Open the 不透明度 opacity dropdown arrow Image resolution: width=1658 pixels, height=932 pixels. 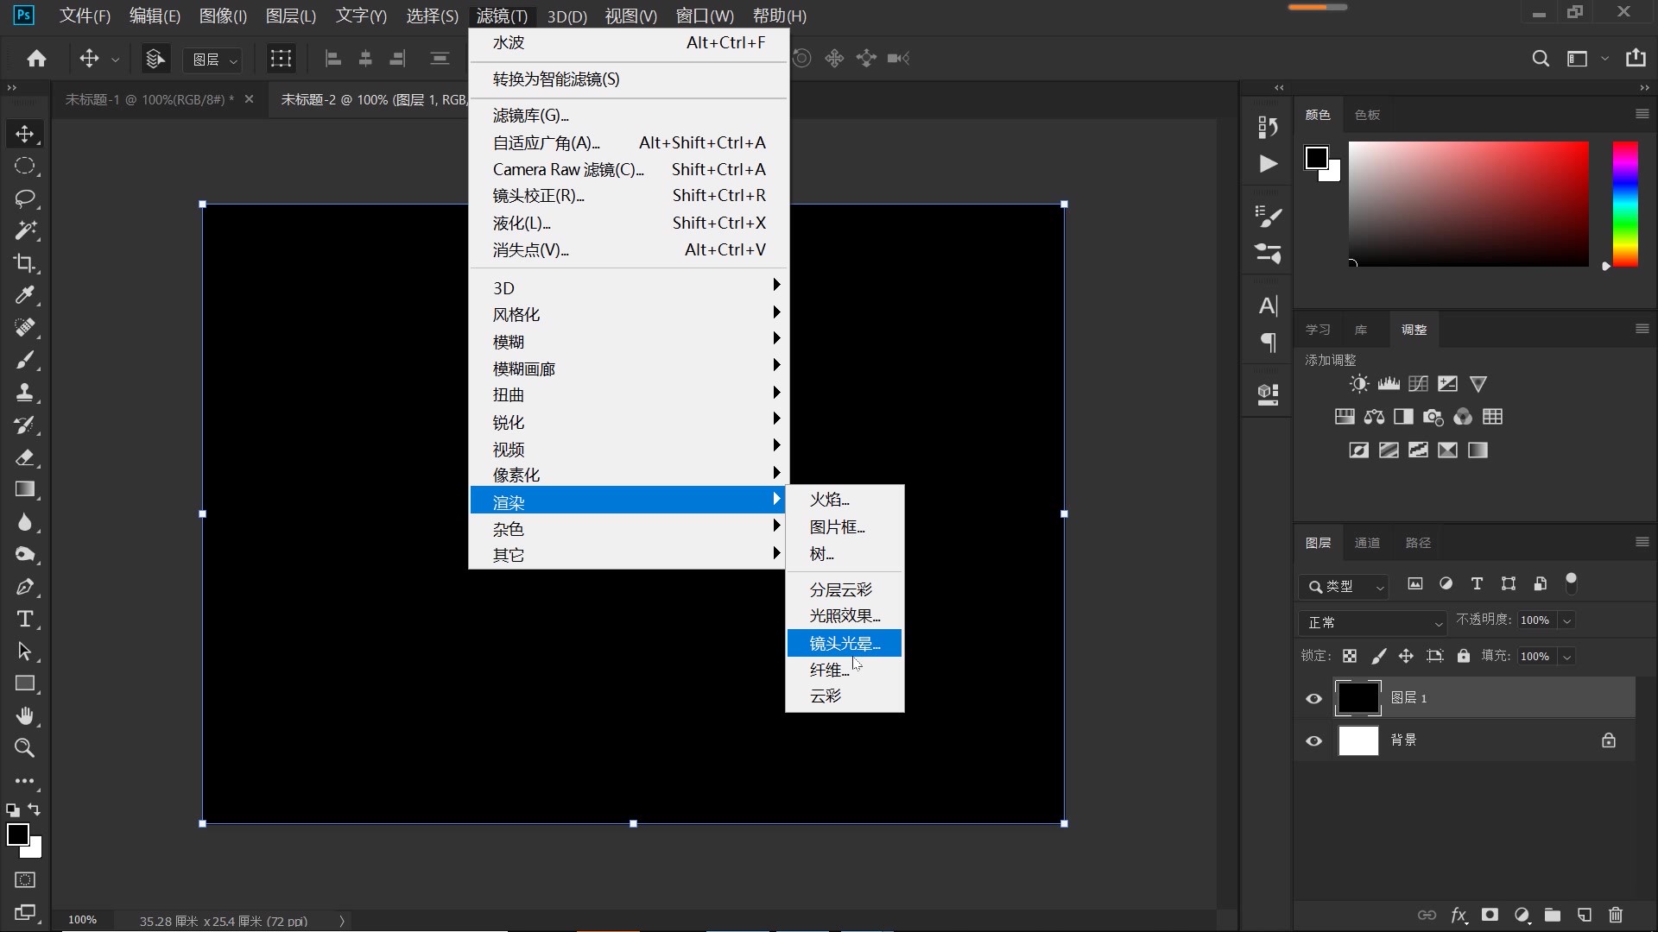[1566, 620]
